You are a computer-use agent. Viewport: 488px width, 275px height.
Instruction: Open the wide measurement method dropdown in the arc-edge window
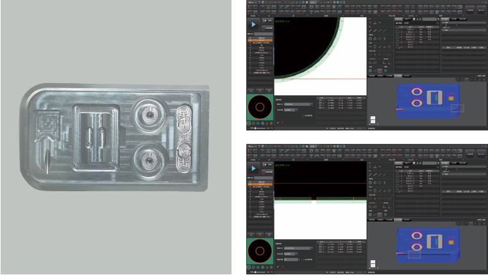[298, 104]
